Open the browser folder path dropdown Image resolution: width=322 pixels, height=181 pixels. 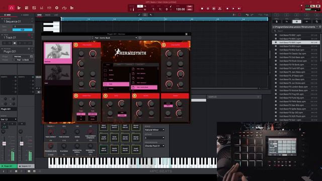(x=296, y=27)
